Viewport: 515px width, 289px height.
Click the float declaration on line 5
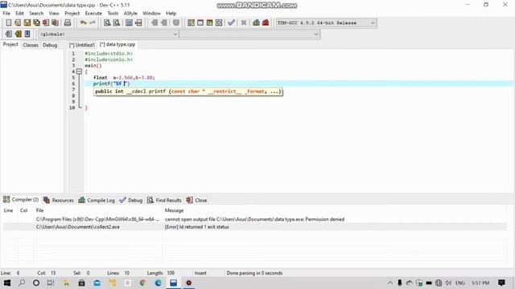[x=124, y=78]
